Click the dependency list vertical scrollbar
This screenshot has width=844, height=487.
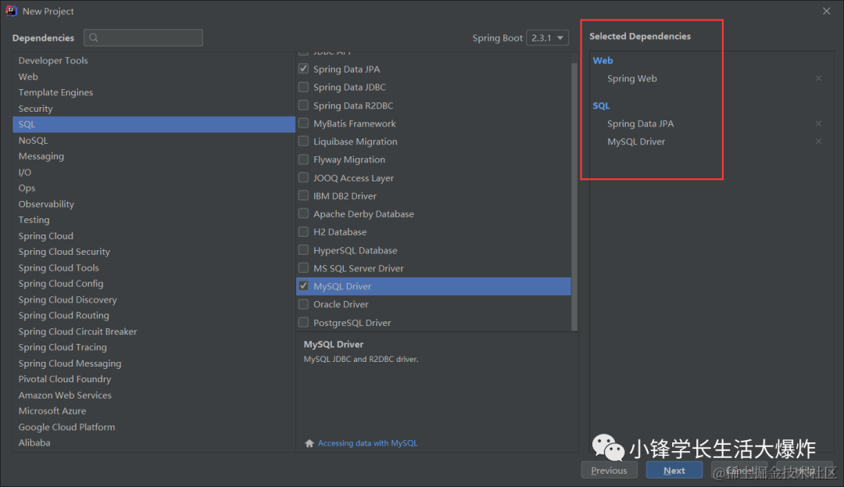click(x=574, y=196)
